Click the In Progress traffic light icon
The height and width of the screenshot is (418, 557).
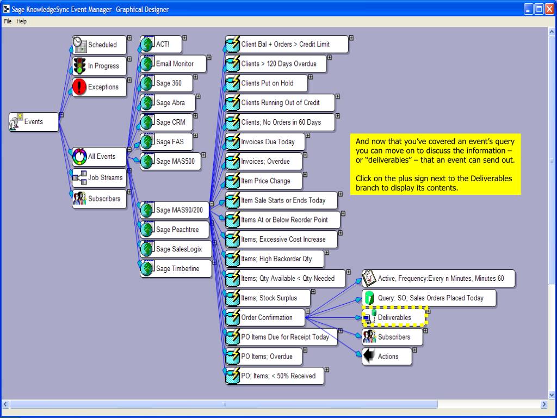pos(79,66)
